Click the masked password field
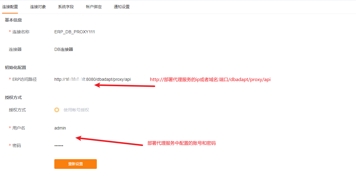The width and height of the screenshot is (356, 187). 59,146
